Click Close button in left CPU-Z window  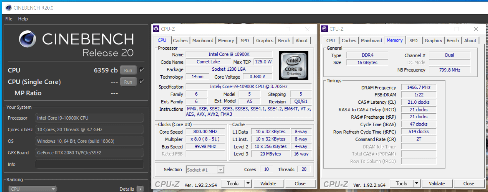(x=300, y=183)
